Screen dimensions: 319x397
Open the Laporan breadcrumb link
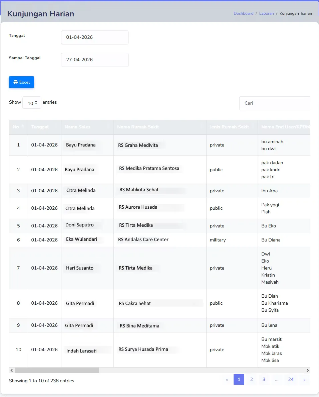coord(267,13)
